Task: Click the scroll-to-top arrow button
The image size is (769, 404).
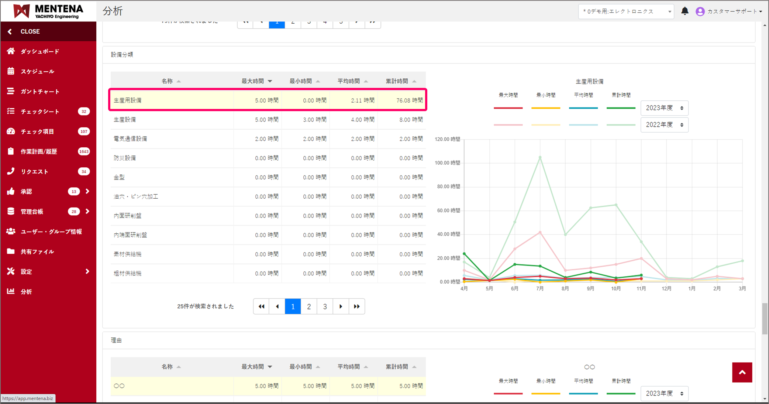Action: (x=742, y=372)
